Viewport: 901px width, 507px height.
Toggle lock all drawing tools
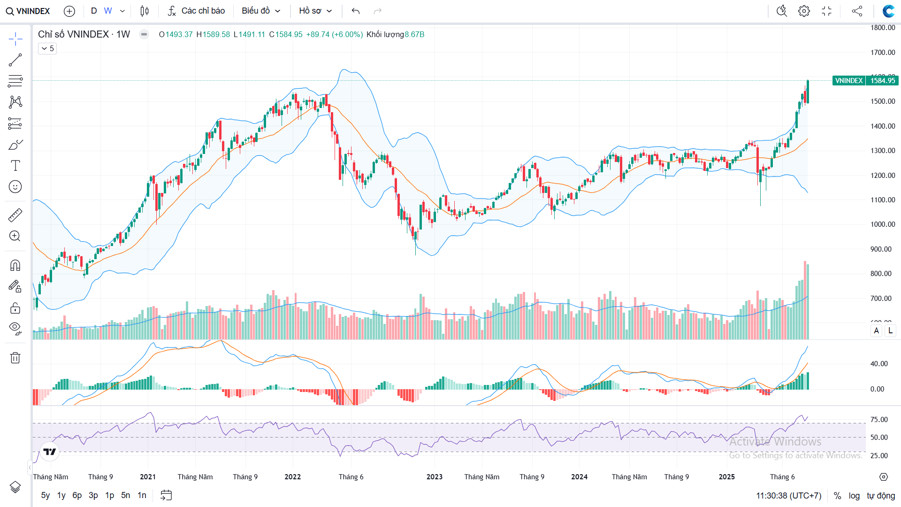click(x=15, y=308)
